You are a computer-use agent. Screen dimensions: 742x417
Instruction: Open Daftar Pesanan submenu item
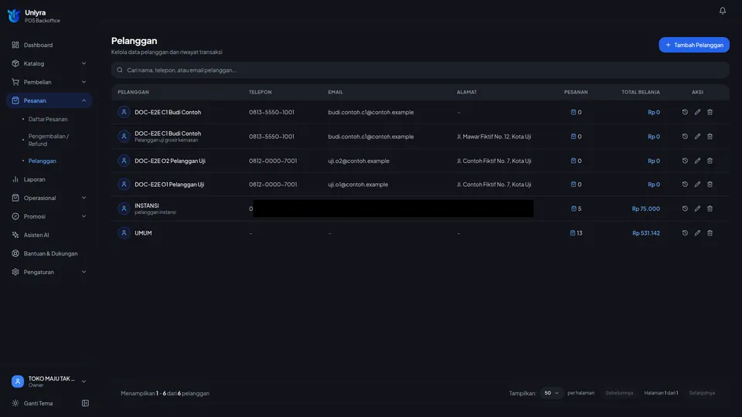[x=48, y=119]
